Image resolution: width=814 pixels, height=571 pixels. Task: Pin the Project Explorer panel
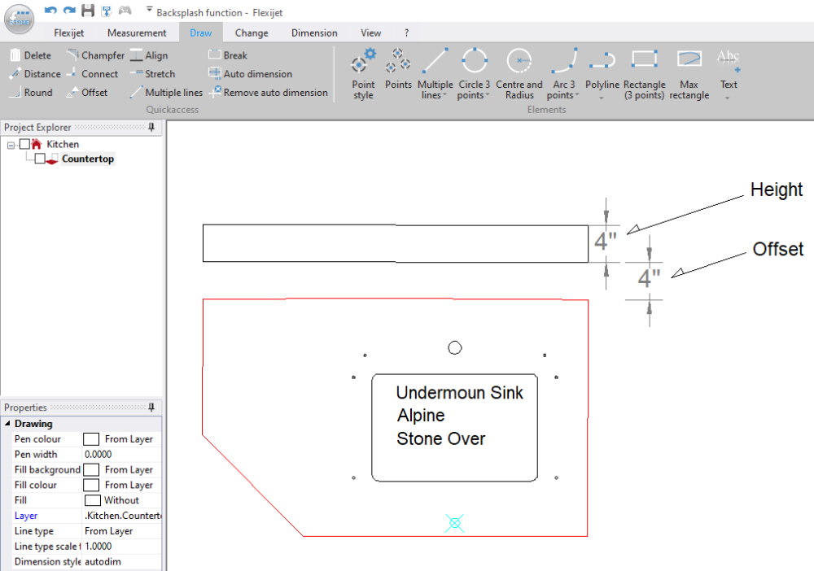(151, 128)
